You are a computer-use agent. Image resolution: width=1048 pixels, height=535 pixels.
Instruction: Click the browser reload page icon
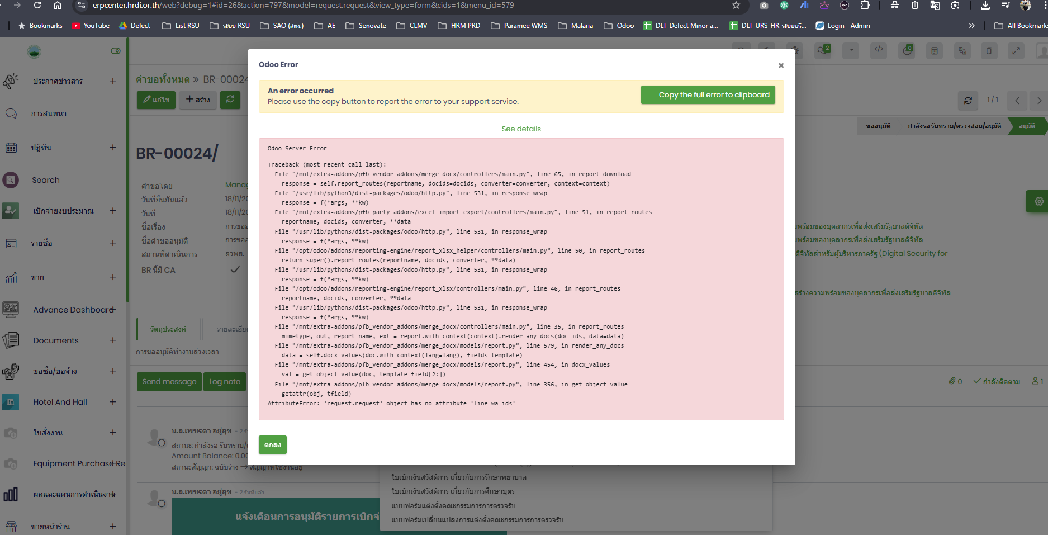click(x=37, y=6)
